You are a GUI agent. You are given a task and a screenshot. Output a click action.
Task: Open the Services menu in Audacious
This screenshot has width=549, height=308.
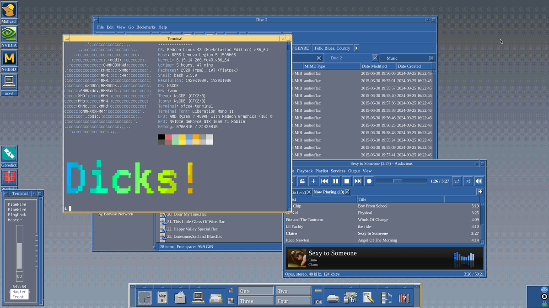point(338,171)
